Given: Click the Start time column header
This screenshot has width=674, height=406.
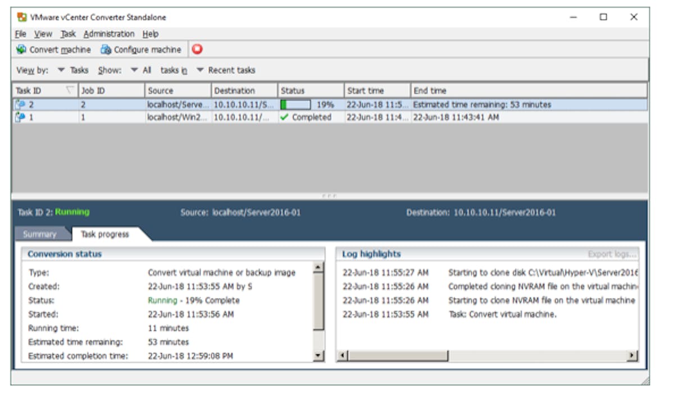Looking at the screenshot, I should pos(365,90).
